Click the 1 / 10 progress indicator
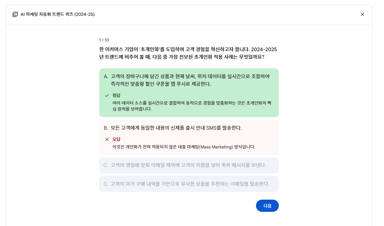384x226 pixels. point(104,40)
